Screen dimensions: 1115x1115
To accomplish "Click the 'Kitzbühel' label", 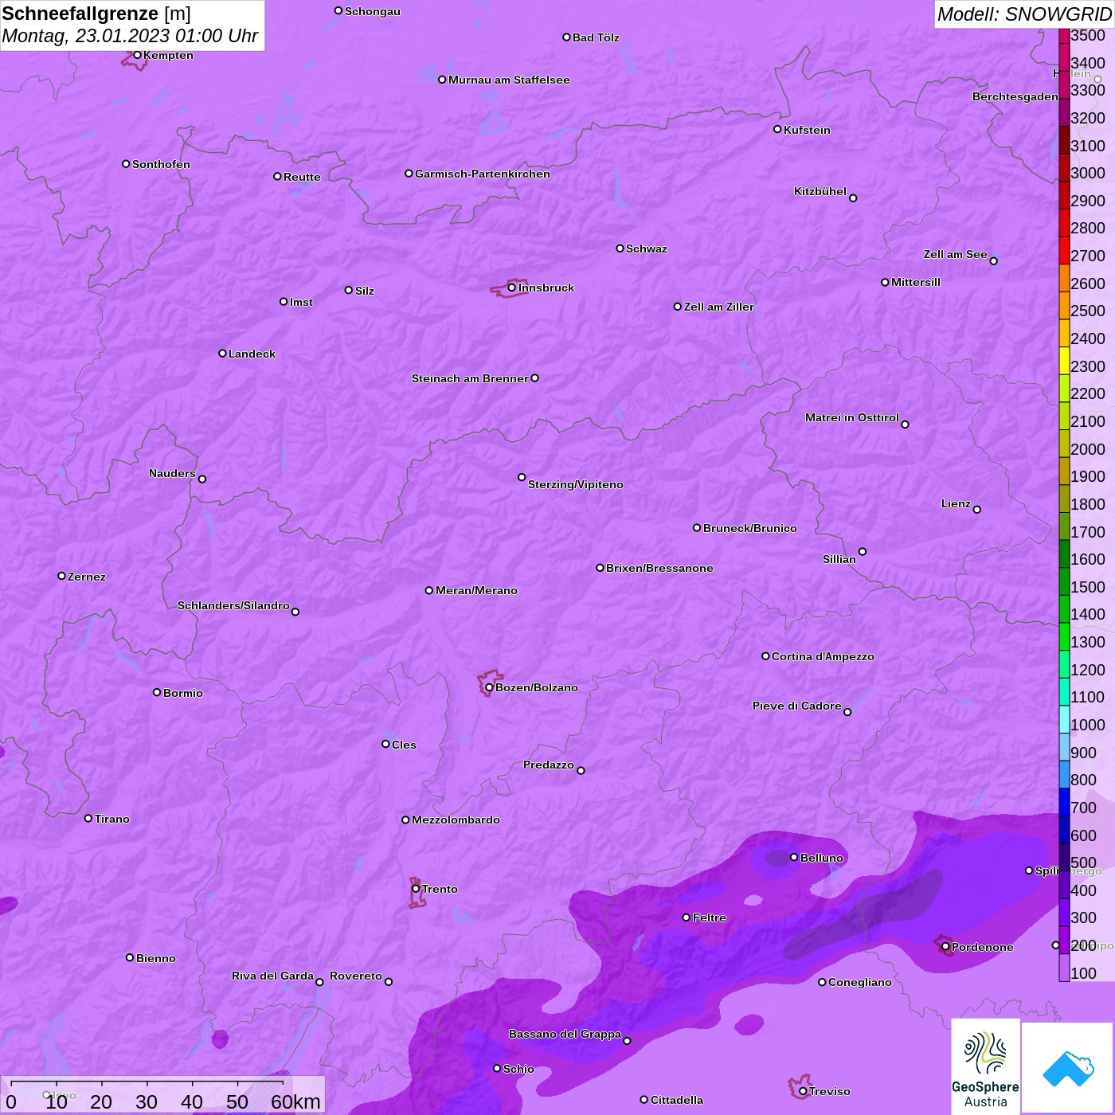I will coord(820,191).
